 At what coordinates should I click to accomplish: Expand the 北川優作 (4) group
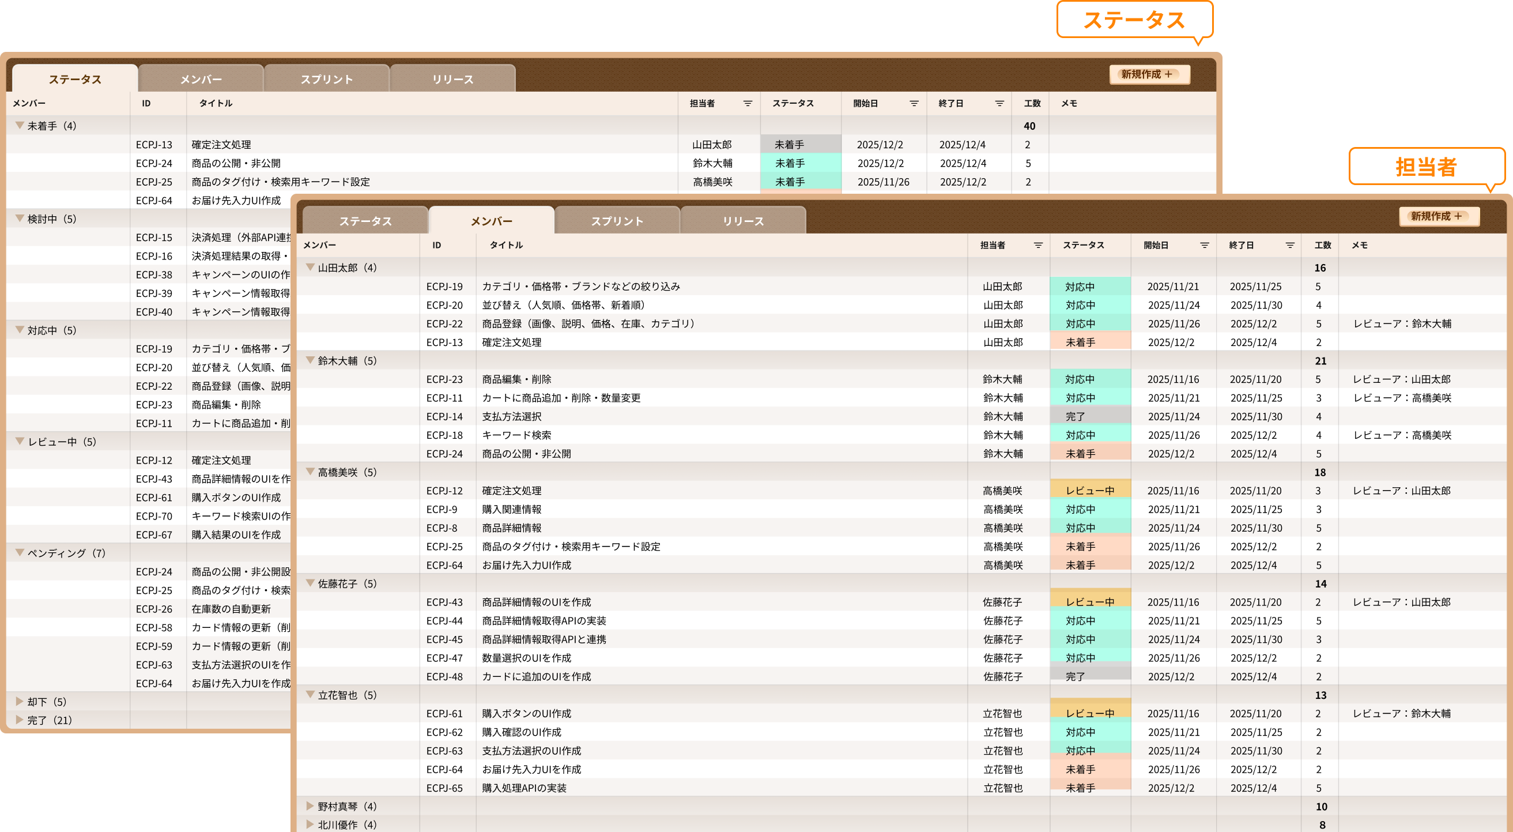tap(310, 825)
